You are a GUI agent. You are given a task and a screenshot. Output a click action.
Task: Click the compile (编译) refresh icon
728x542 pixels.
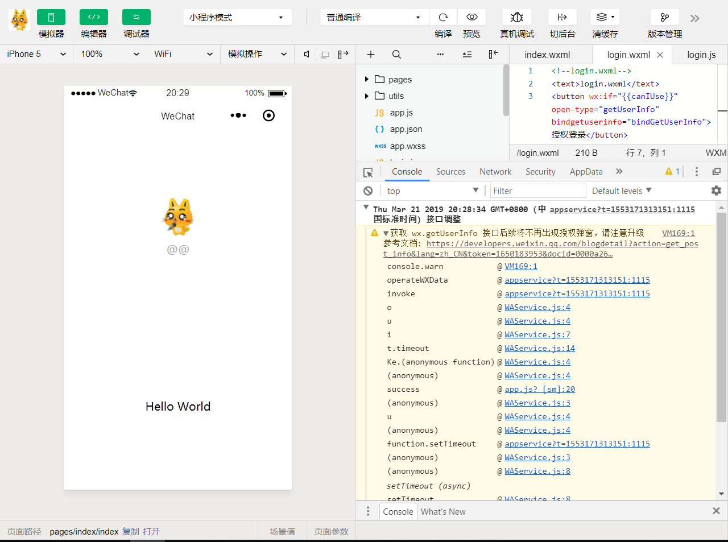[444, 17]
